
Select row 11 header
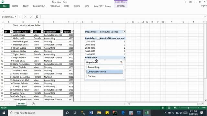[x=2, y=57]
